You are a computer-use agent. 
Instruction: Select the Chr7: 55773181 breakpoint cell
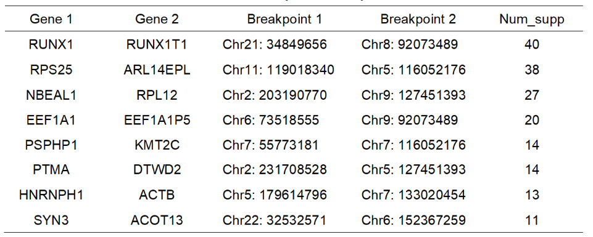(x=270, y=145)
